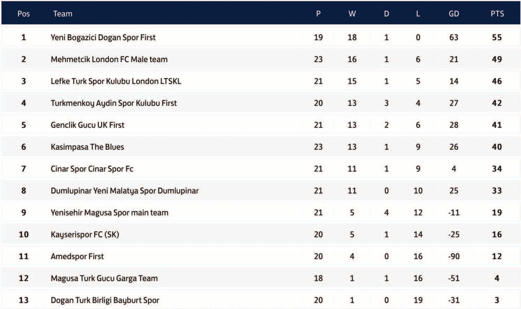Viewport: 521px width, 309px height.
Task: Select Cinar Spor Cinar Spor Fc
Action: pyautogui.click(x=92, y=169)
